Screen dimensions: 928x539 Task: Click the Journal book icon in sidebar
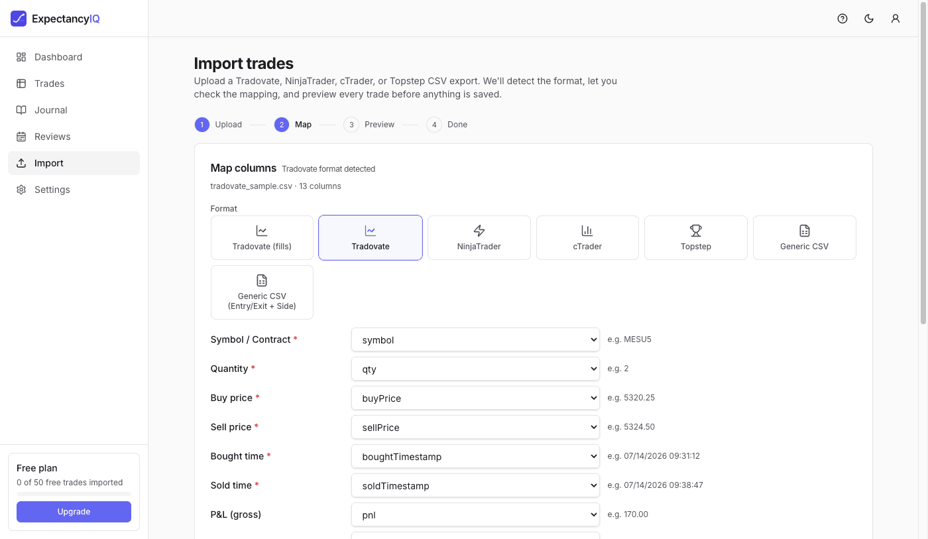pyautogui.click(x=21, y=110)
